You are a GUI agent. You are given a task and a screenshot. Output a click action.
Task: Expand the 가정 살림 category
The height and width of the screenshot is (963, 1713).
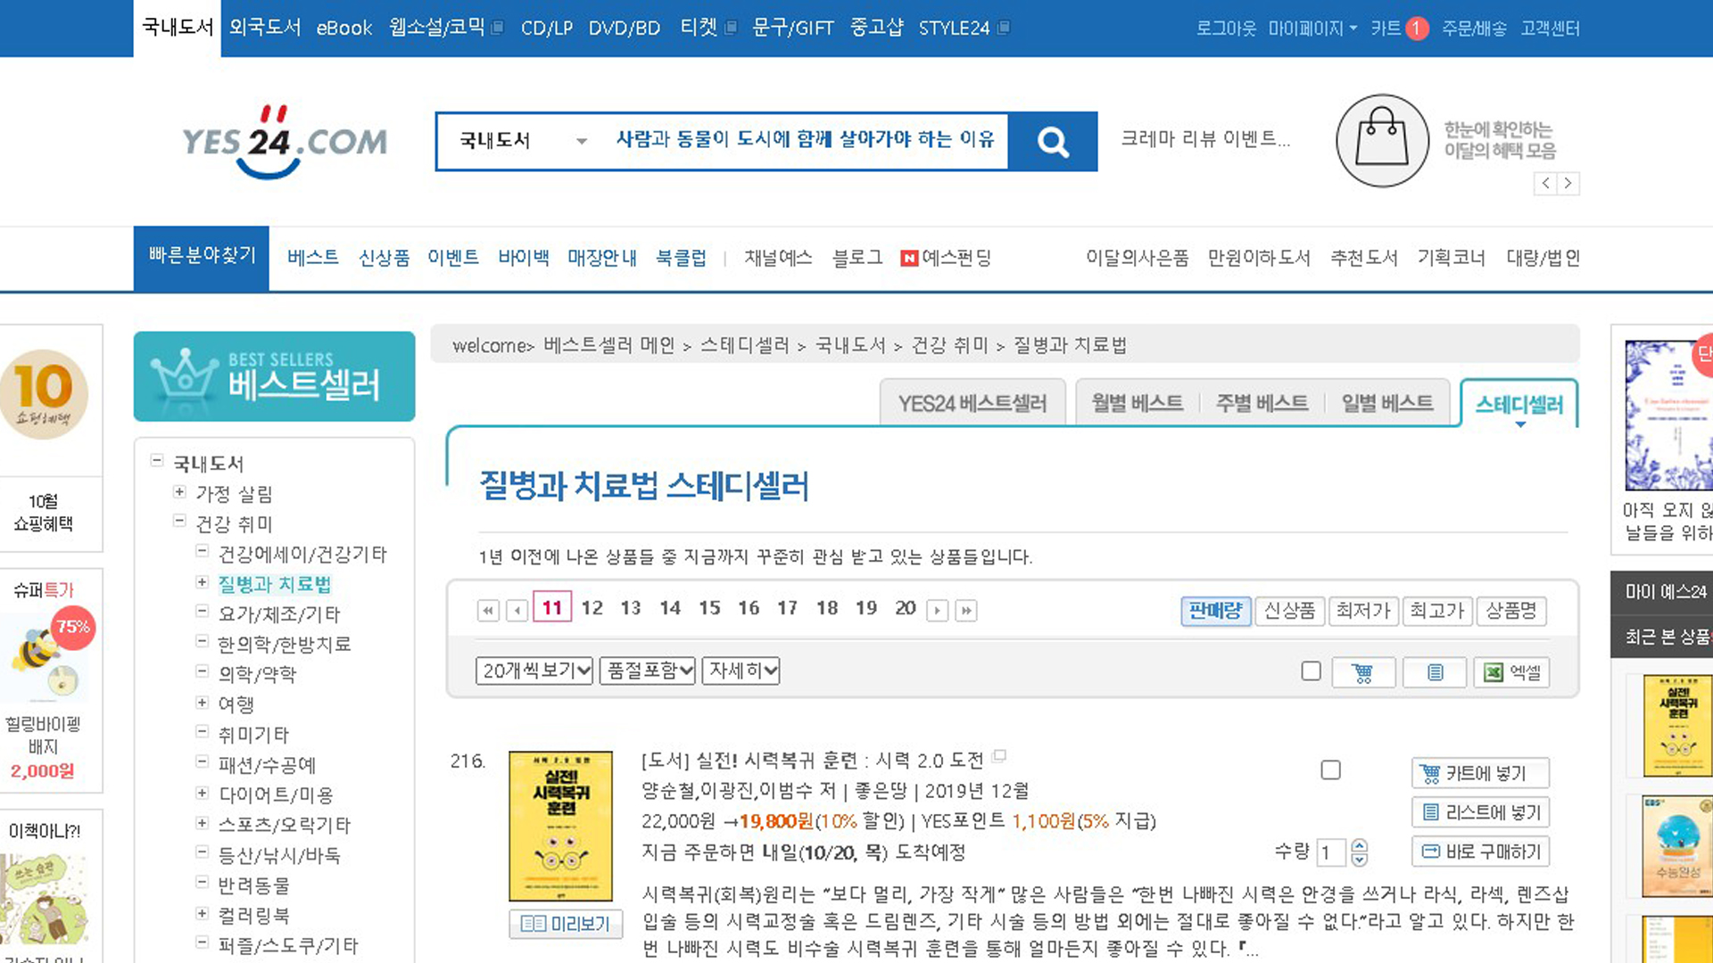pos(179,492)
